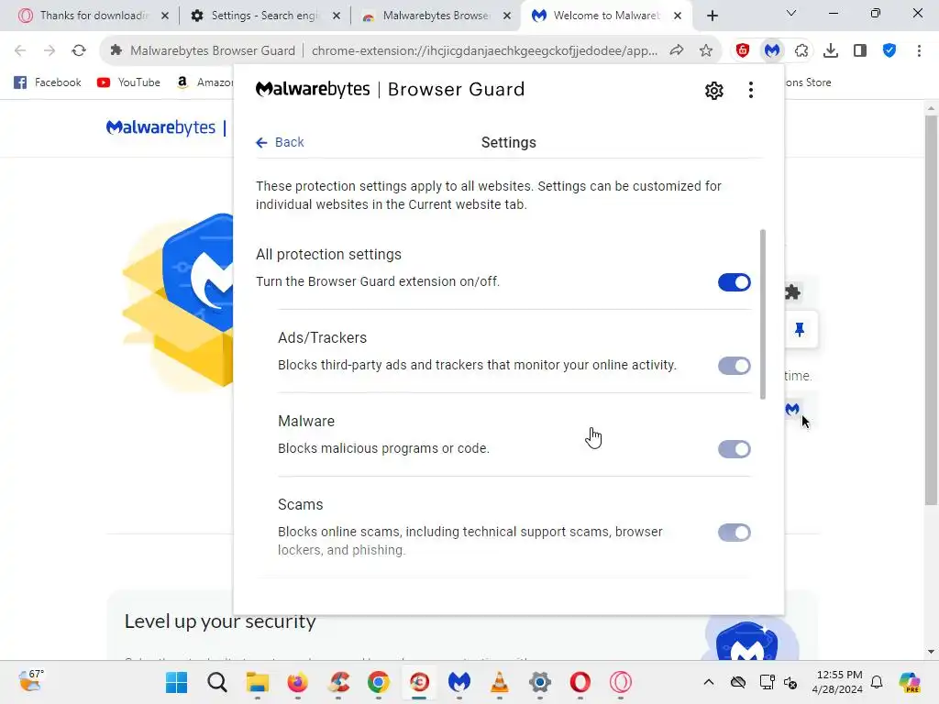Click the 'All protection settings' heading
Viewport: 939px width, 704px height.
pyautogui.click(x=329, y=255)
